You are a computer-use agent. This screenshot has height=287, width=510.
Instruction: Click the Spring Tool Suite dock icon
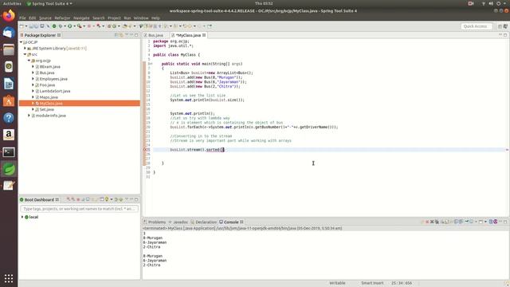(9, 169)
